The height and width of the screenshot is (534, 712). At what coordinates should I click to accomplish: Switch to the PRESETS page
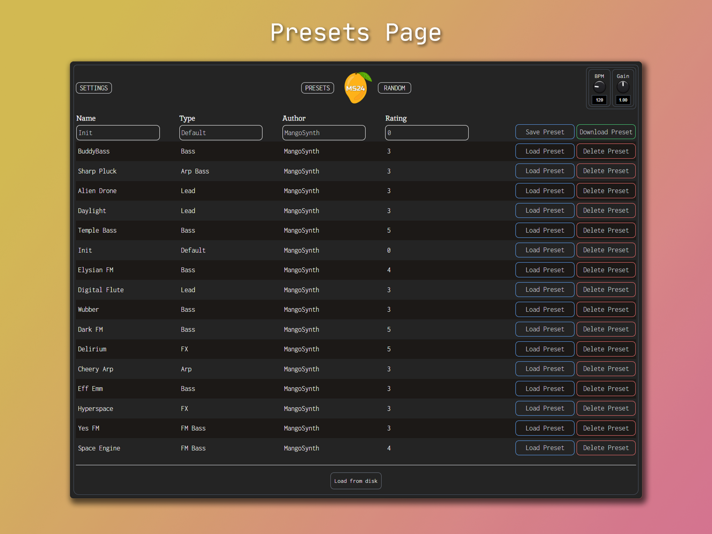pyautogui.click(x=317, y=88)
